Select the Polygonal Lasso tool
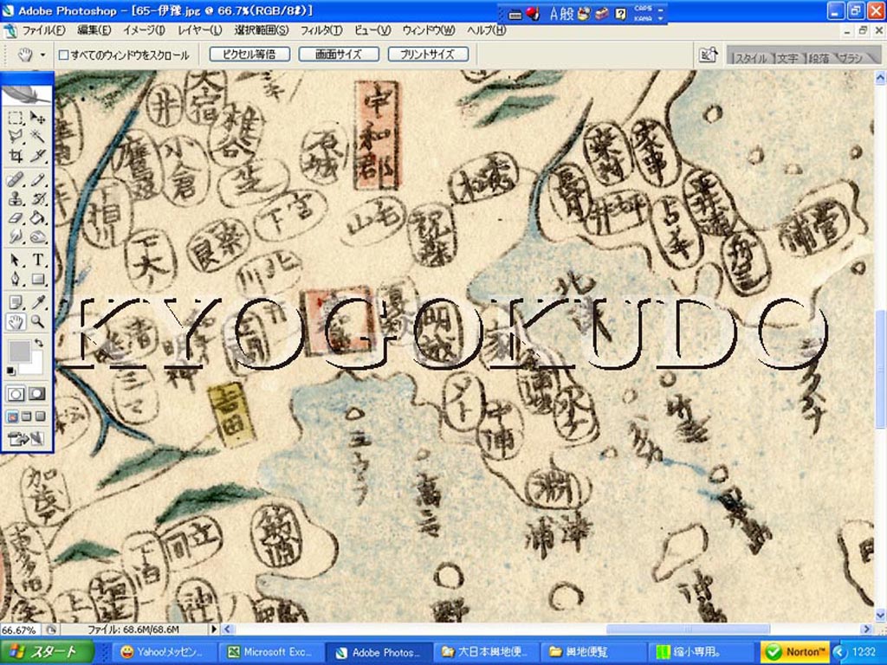 pyautogui.click(x=16, y=136)
